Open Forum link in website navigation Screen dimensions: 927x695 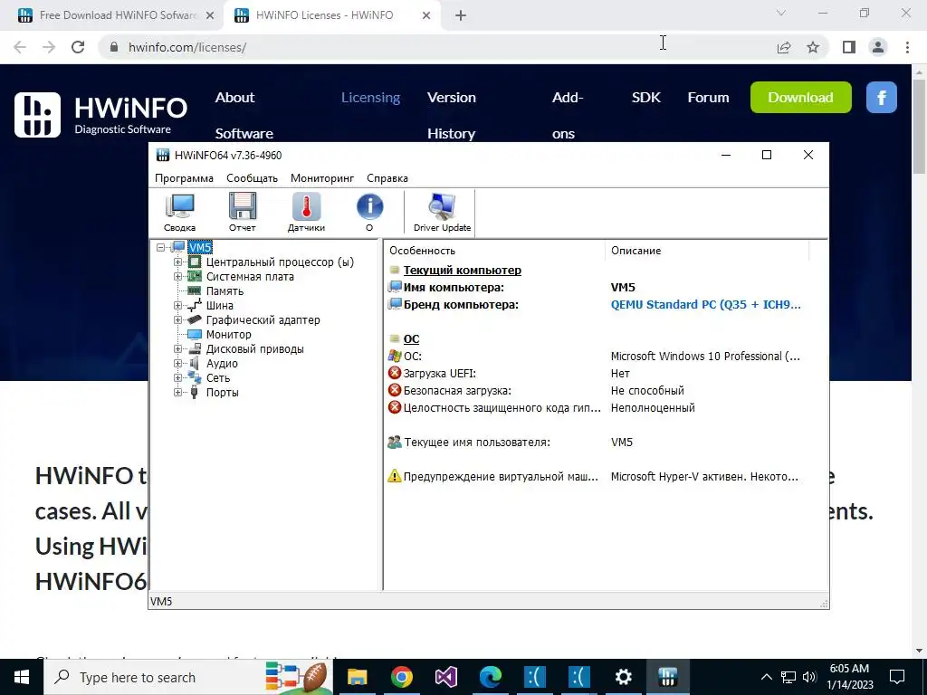[x=708, y=98]
